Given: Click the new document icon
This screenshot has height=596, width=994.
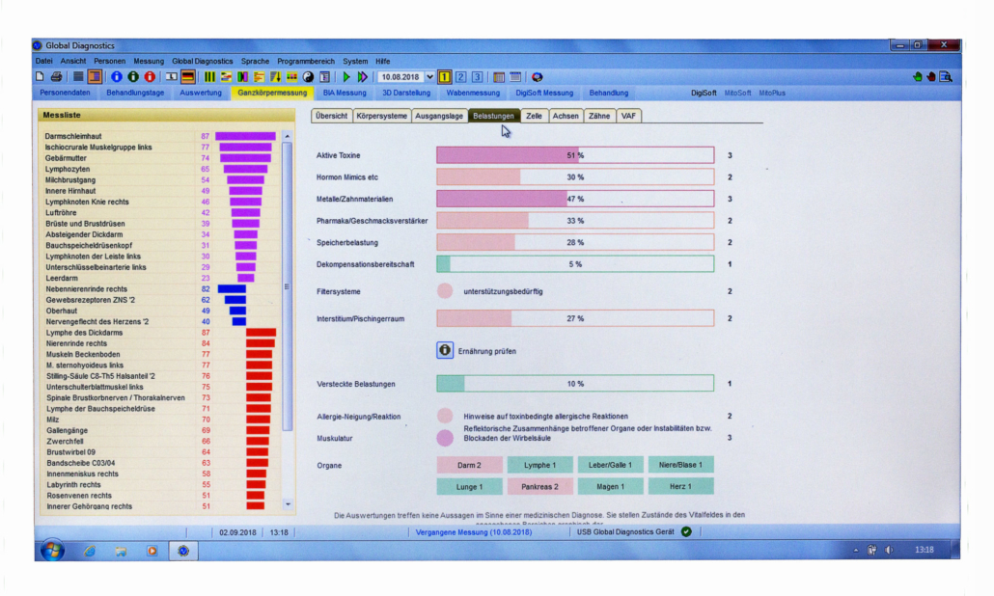Looking at the screenshot, I should point(40,76).
